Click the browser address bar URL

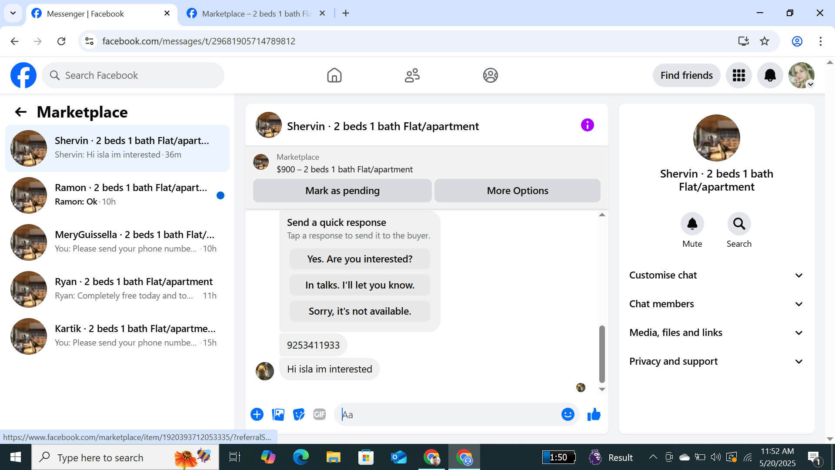click(x=199, y=41)
